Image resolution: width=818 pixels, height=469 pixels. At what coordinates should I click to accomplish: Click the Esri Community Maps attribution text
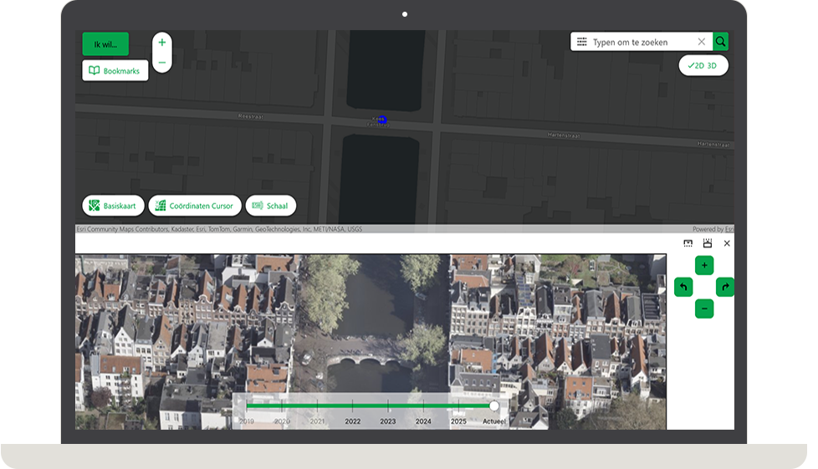219,229
